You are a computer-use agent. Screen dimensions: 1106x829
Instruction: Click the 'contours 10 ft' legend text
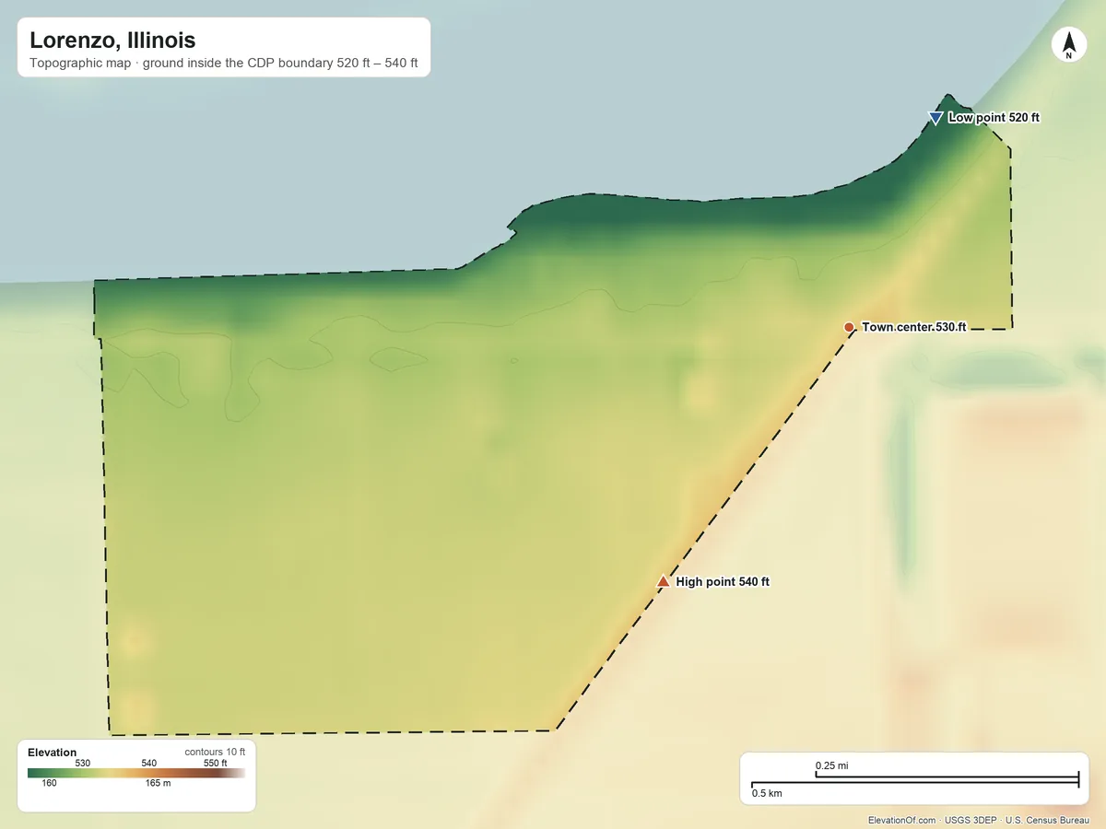[x=215, y=753]
